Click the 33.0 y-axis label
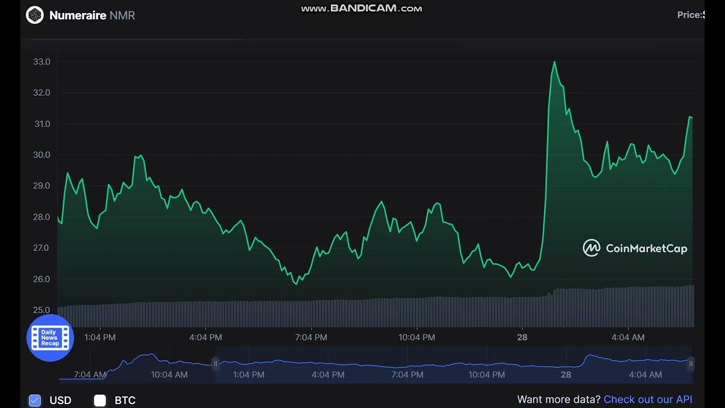Screen dimensions: 725x408 pyautogui.click(x=41, y=62)
